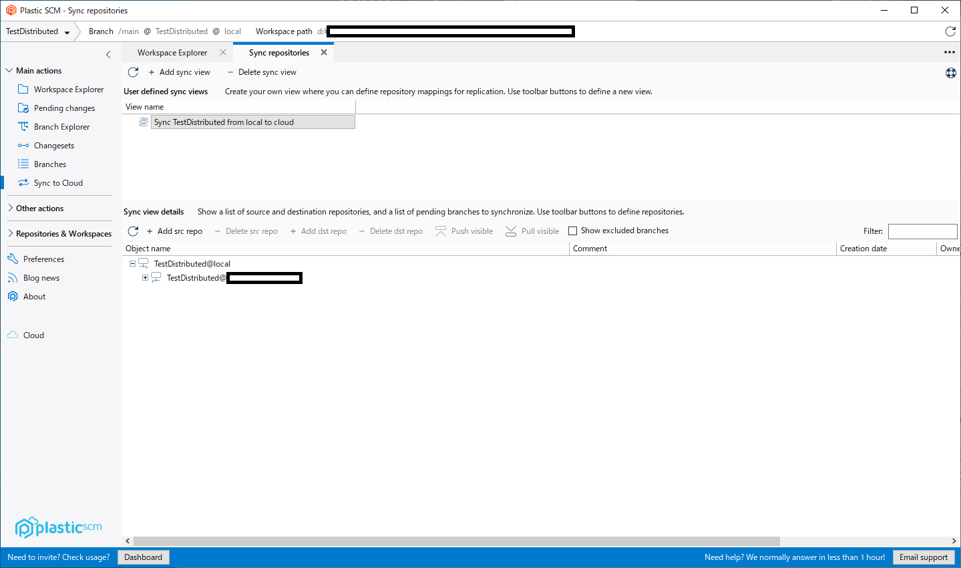
Task: Refresh the sync views list
Action: pos(133,72)
